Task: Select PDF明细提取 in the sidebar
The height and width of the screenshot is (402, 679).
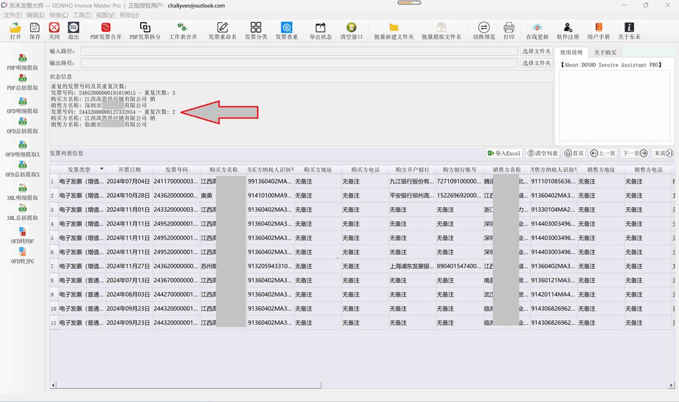Action: (23, 62)
